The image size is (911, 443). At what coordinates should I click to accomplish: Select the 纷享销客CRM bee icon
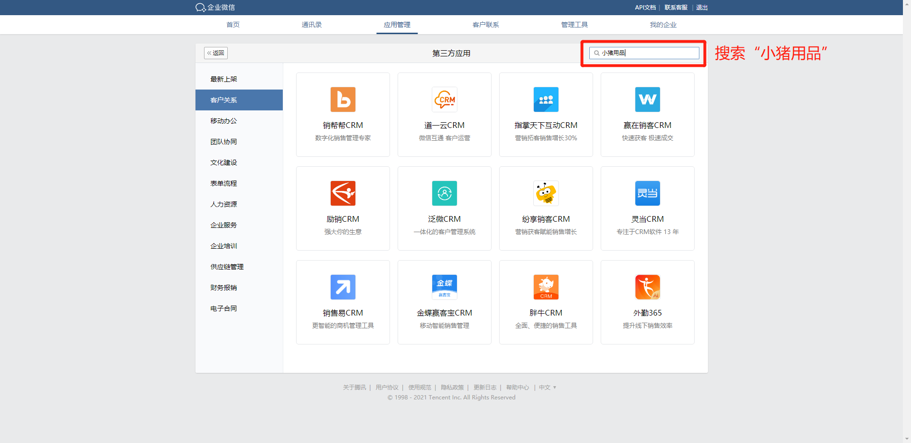[546, 193]
